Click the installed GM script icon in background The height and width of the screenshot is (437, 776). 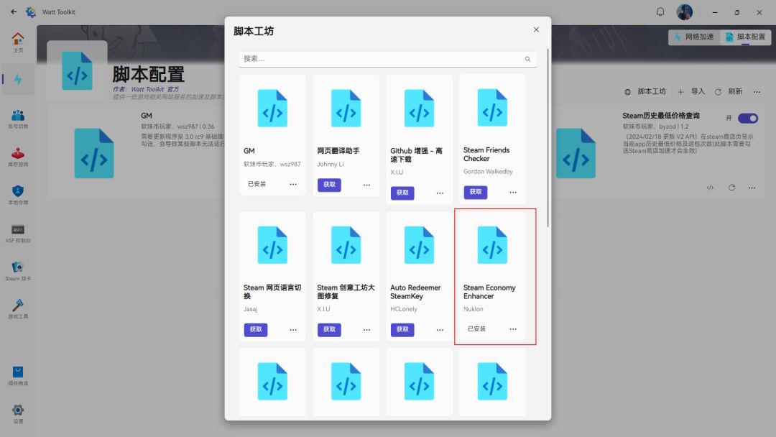tap(94, 153)
